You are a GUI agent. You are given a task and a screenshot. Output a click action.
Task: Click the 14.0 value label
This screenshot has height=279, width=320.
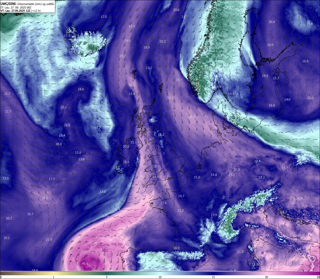(x=287, y=99)
